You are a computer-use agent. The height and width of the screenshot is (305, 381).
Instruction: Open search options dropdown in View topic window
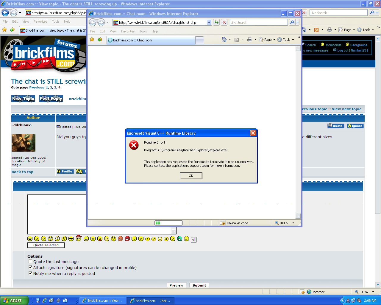tap(377, 13)
